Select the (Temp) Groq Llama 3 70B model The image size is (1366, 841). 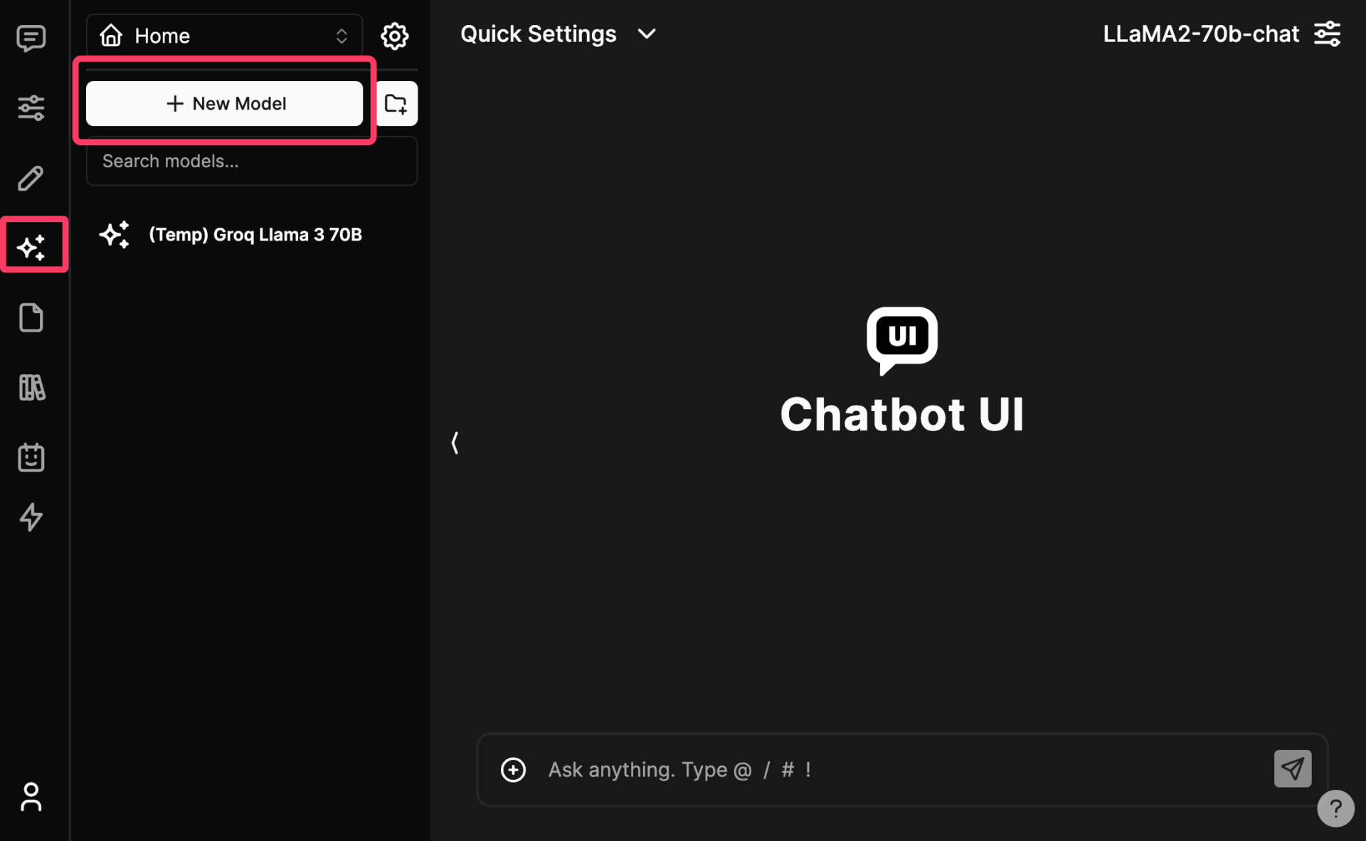click(x=255, y=235)
